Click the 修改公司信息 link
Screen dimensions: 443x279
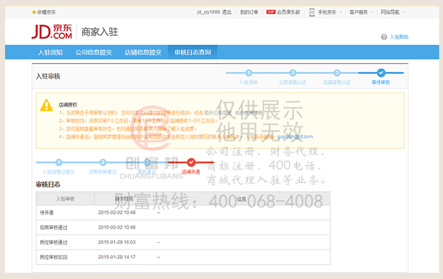(x=218, y=113)
